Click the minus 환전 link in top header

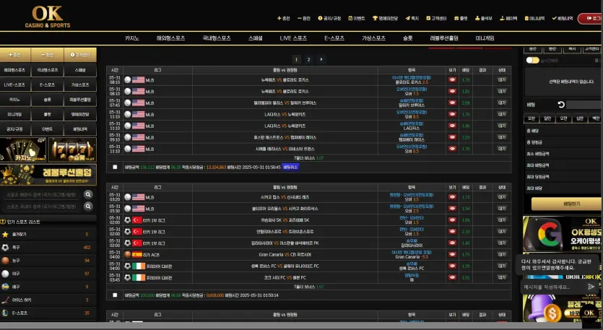click(304, 18)
